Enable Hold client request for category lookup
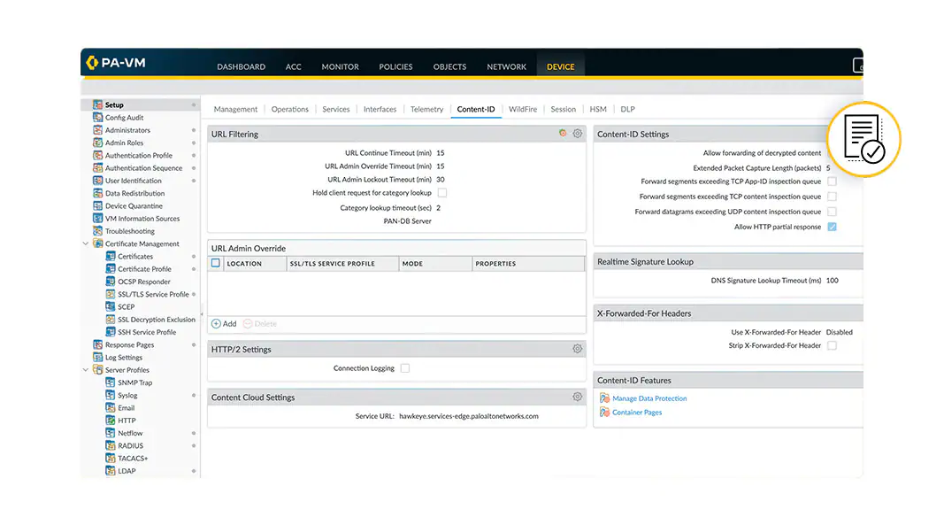 point(441,192)
